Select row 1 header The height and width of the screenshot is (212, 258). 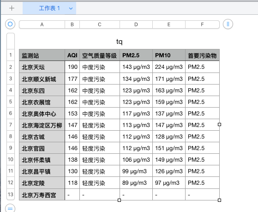pos(11,55)
